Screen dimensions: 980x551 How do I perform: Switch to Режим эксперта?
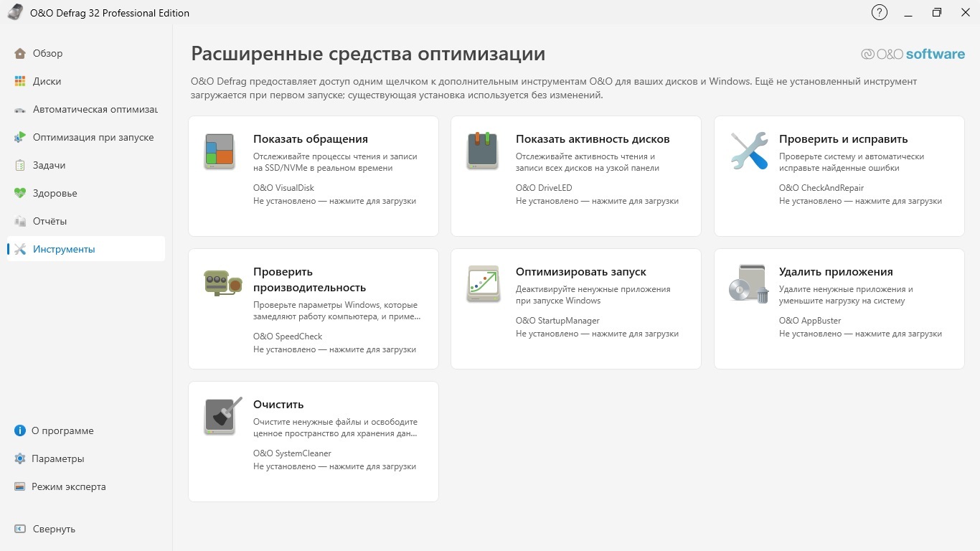point(86,486)
